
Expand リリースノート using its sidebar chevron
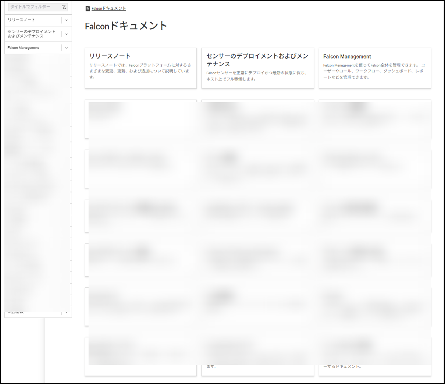66,20
